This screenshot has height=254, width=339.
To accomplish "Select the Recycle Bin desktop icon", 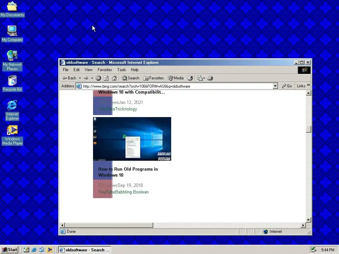I will pos(12,83).
